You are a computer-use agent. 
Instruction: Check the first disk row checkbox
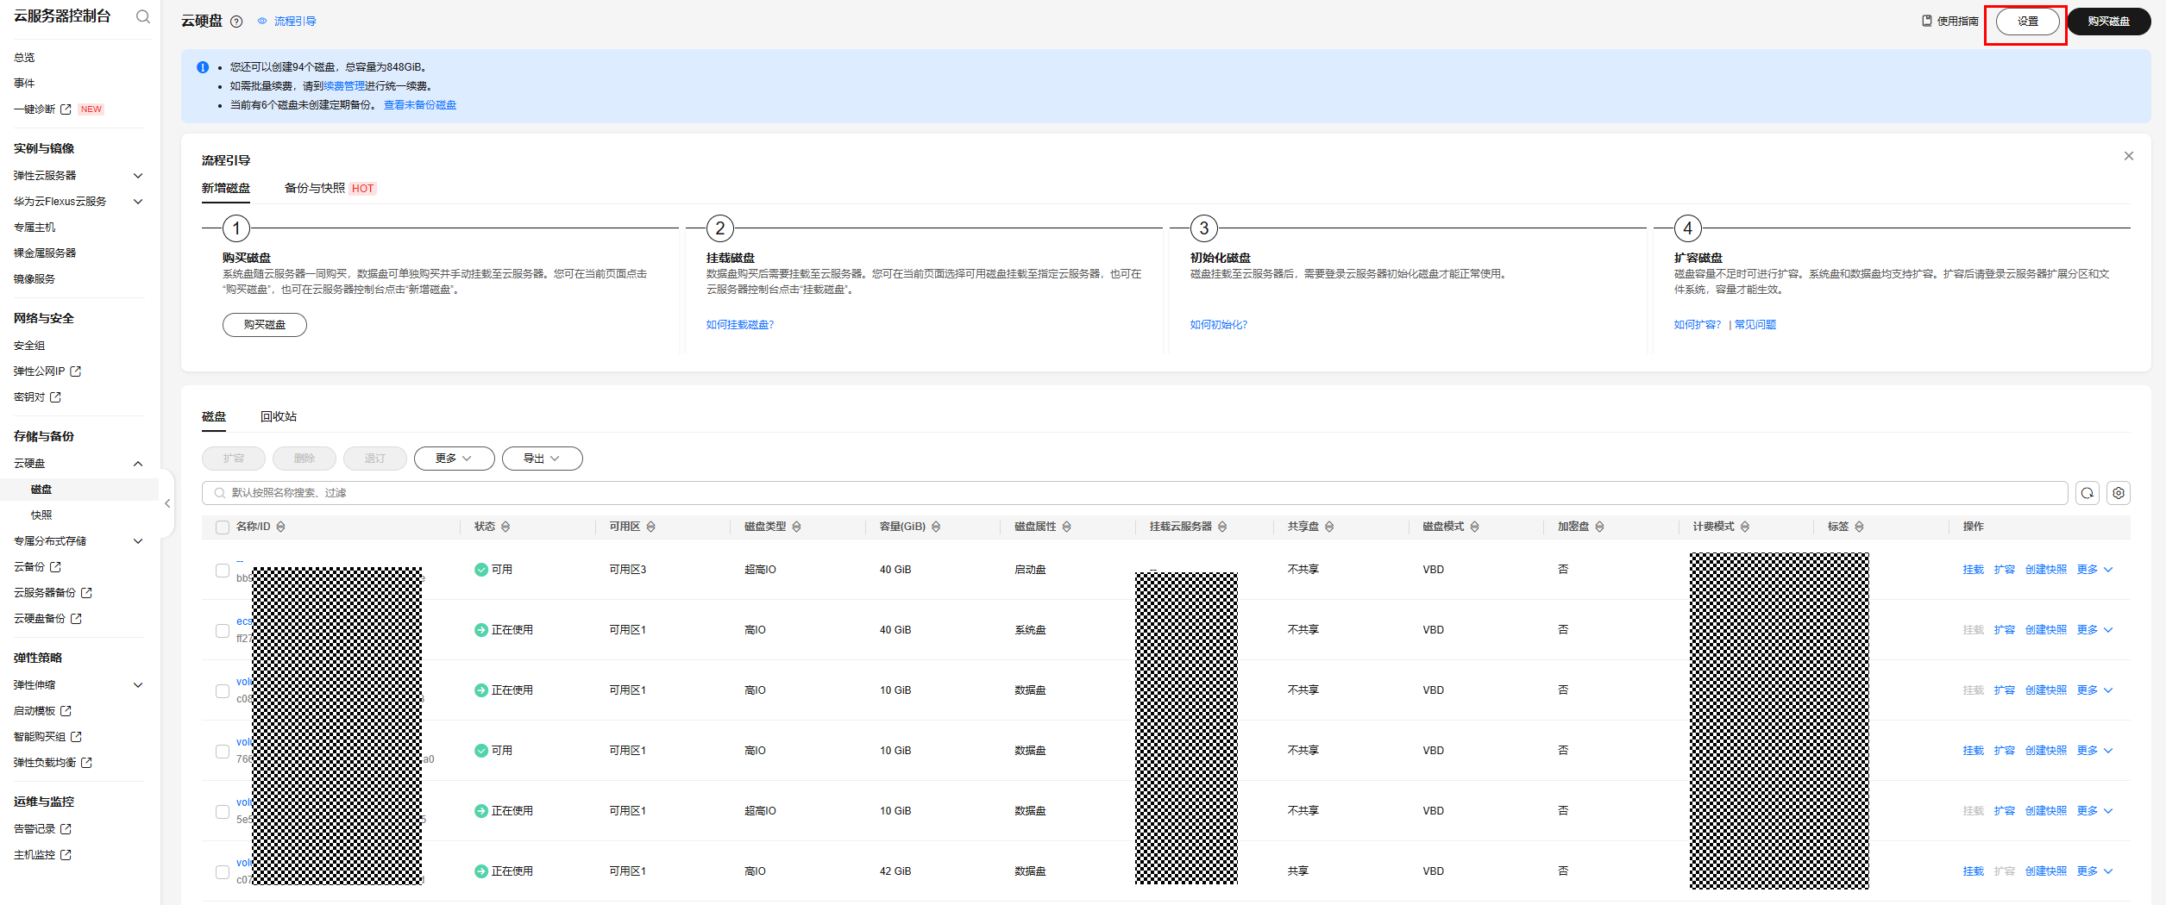coord(223,571)
